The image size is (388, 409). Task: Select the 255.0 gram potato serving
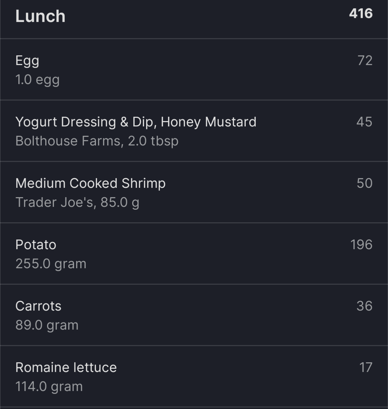coord(51,264)
